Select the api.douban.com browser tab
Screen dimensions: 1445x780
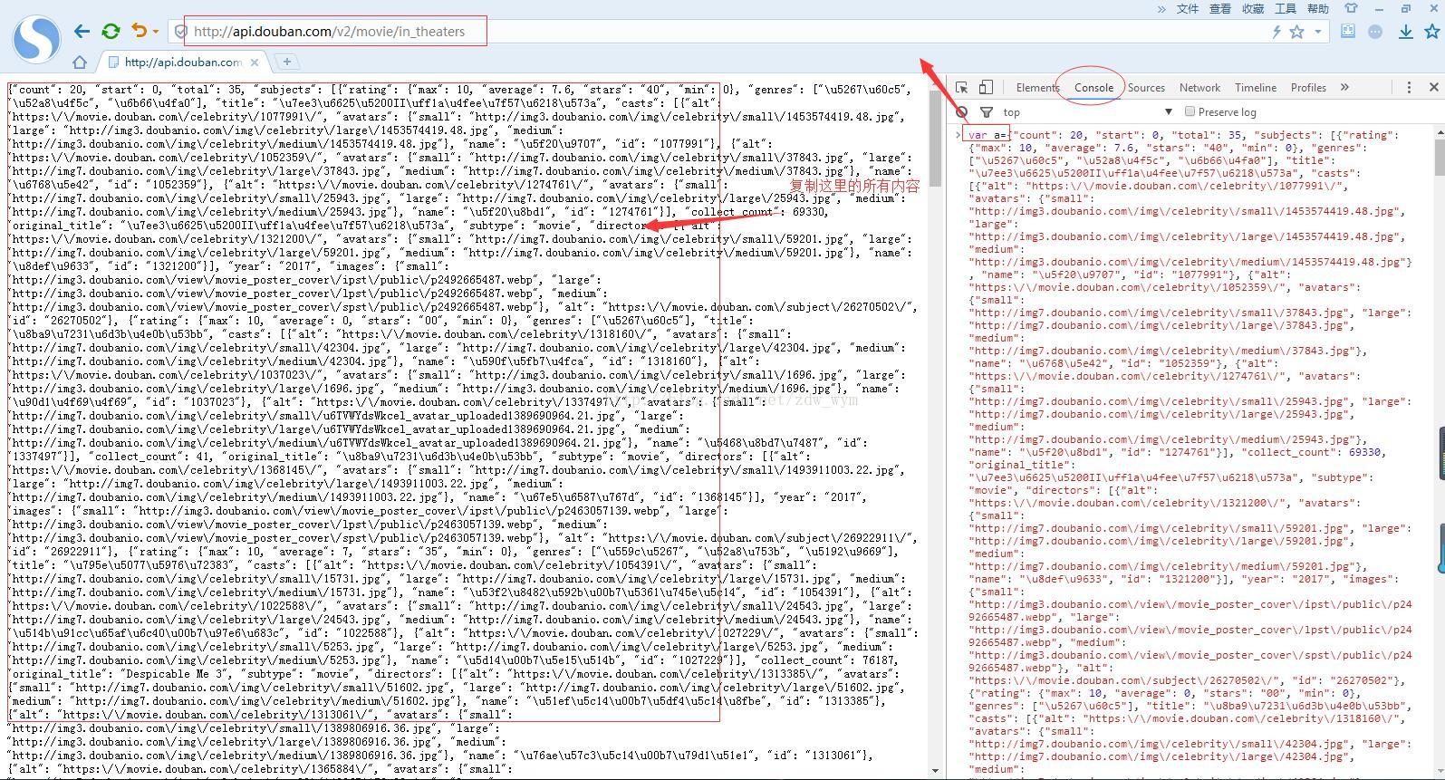pyautogui.click(x=183, y=63)
